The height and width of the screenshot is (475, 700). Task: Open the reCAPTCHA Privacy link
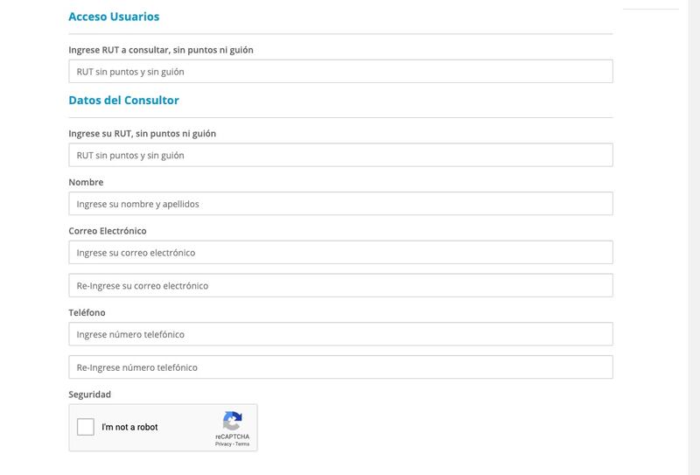pos(223,444)
